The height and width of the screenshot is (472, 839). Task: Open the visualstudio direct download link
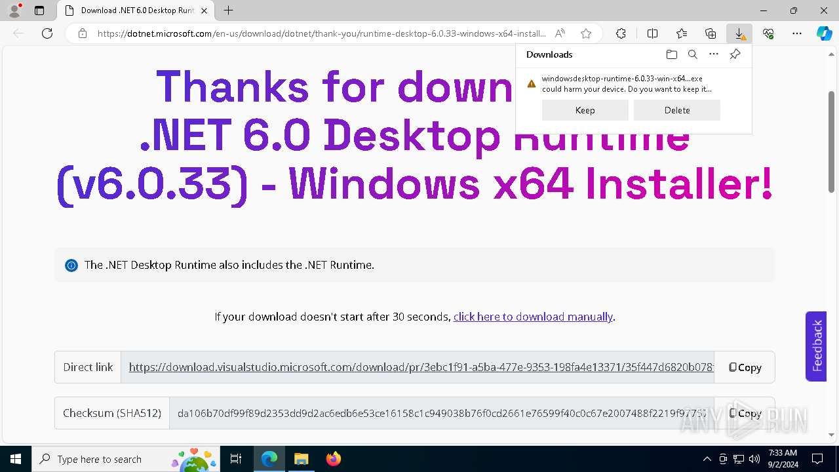coord(421,367)
